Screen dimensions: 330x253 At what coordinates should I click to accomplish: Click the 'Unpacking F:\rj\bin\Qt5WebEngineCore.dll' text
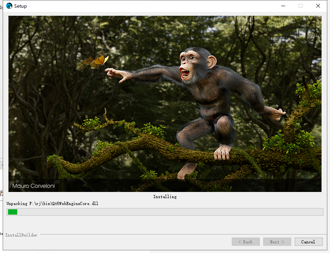point(53,203)
